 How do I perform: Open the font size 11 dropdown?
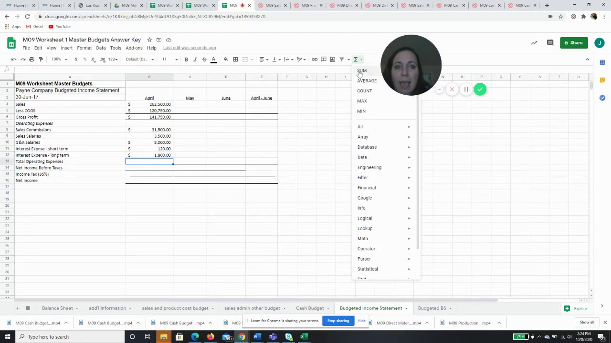coord(170,59)
